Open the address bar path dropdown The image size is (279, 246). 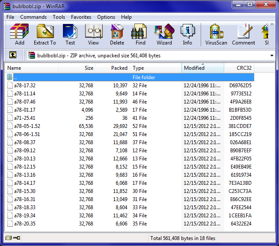272,56
